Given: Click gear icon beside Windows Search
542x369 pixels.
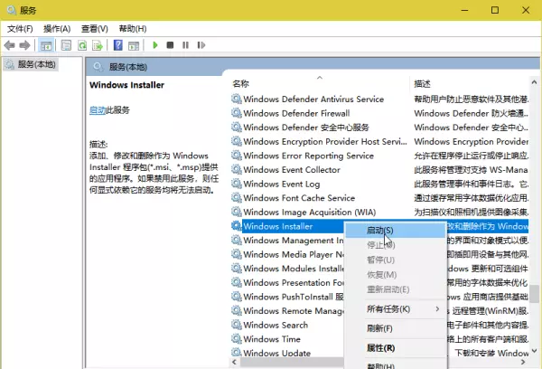Looking at the screenshot, I should (x=237, y=325).
